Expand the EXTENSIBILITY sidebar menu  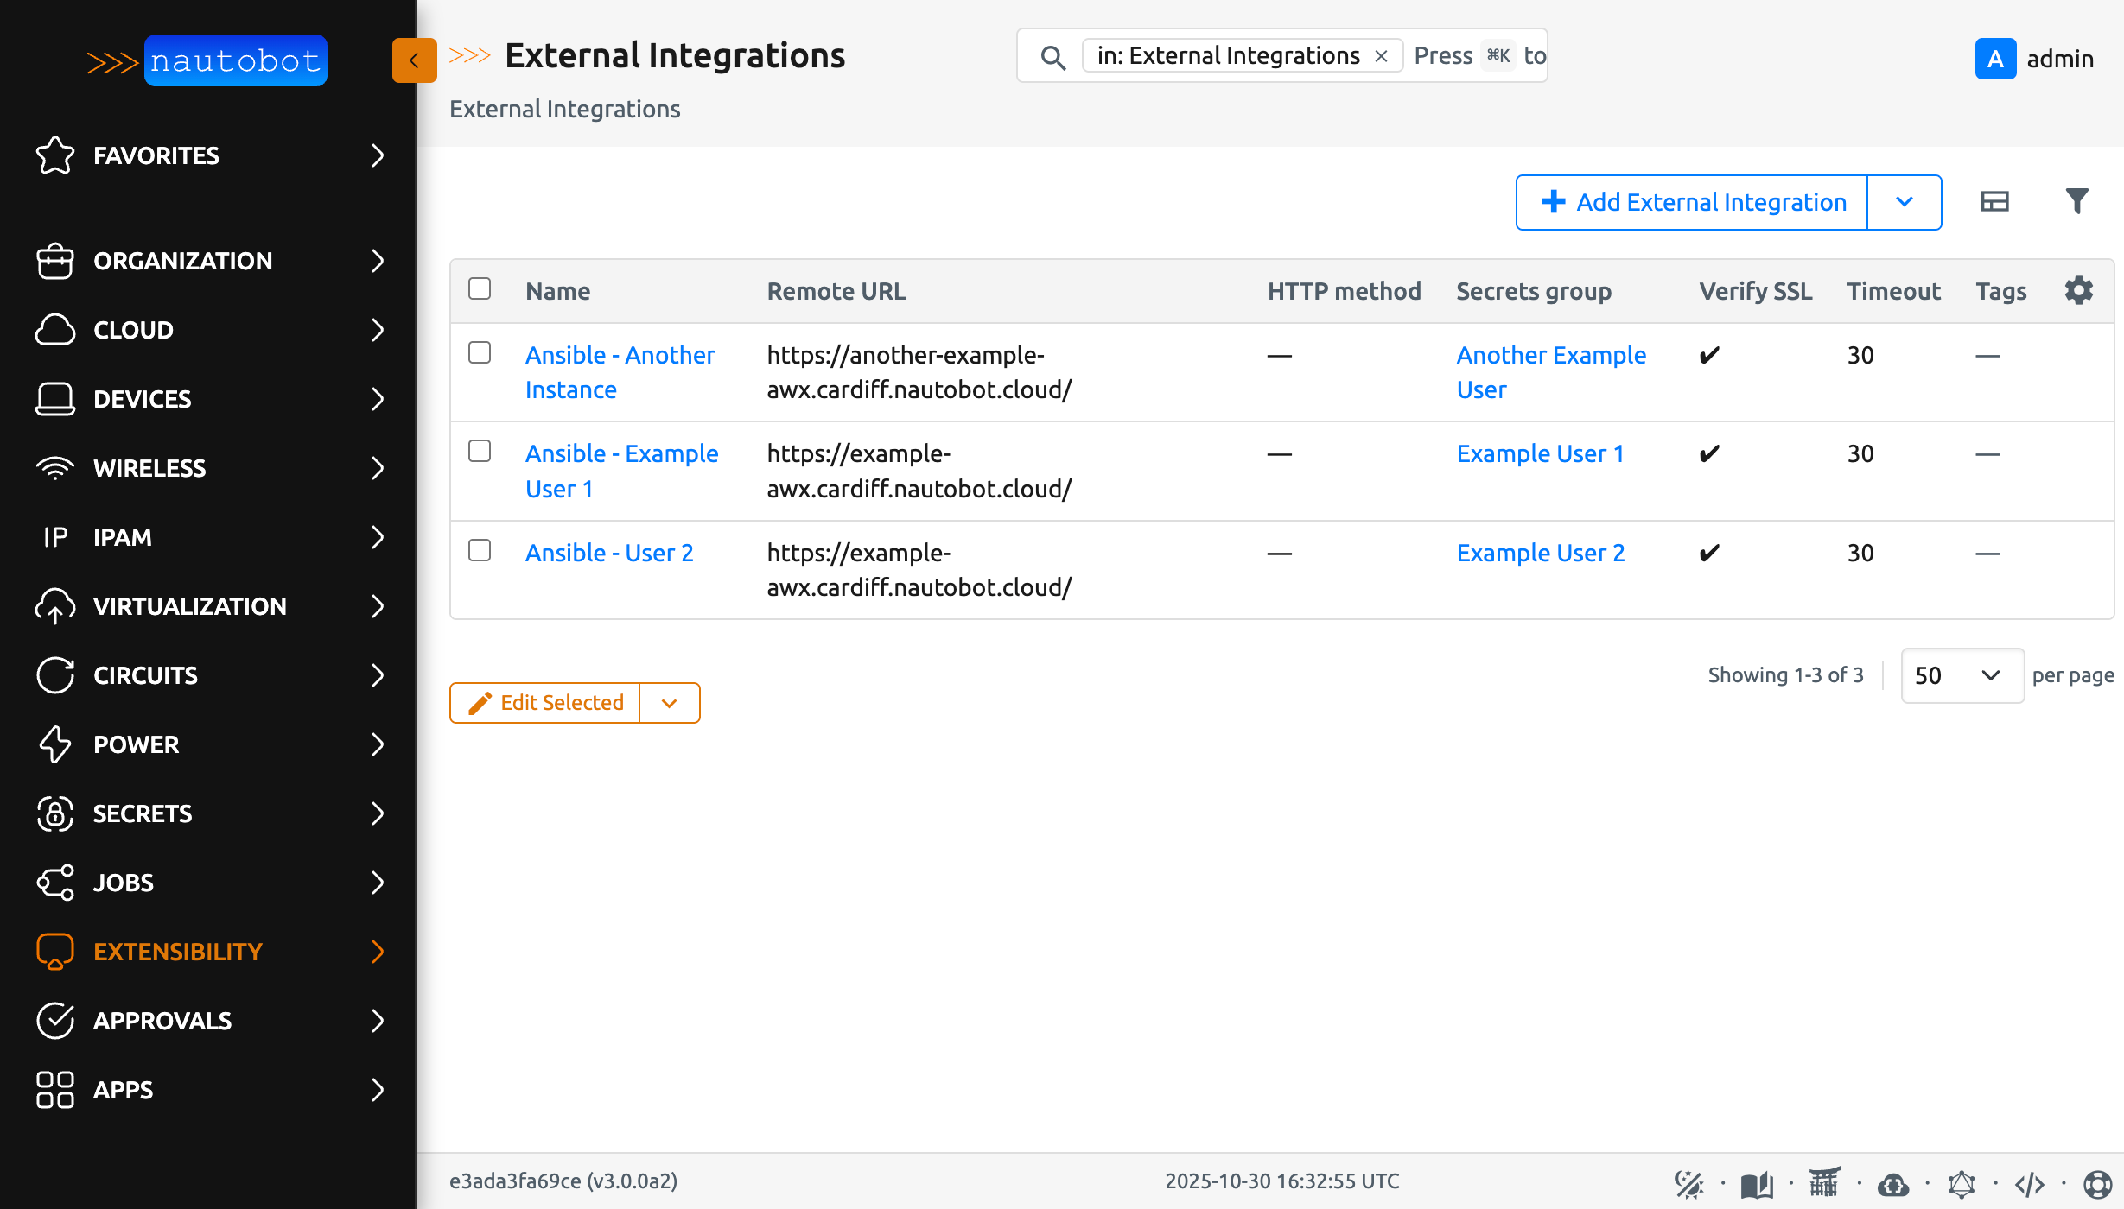pos(177,951)
